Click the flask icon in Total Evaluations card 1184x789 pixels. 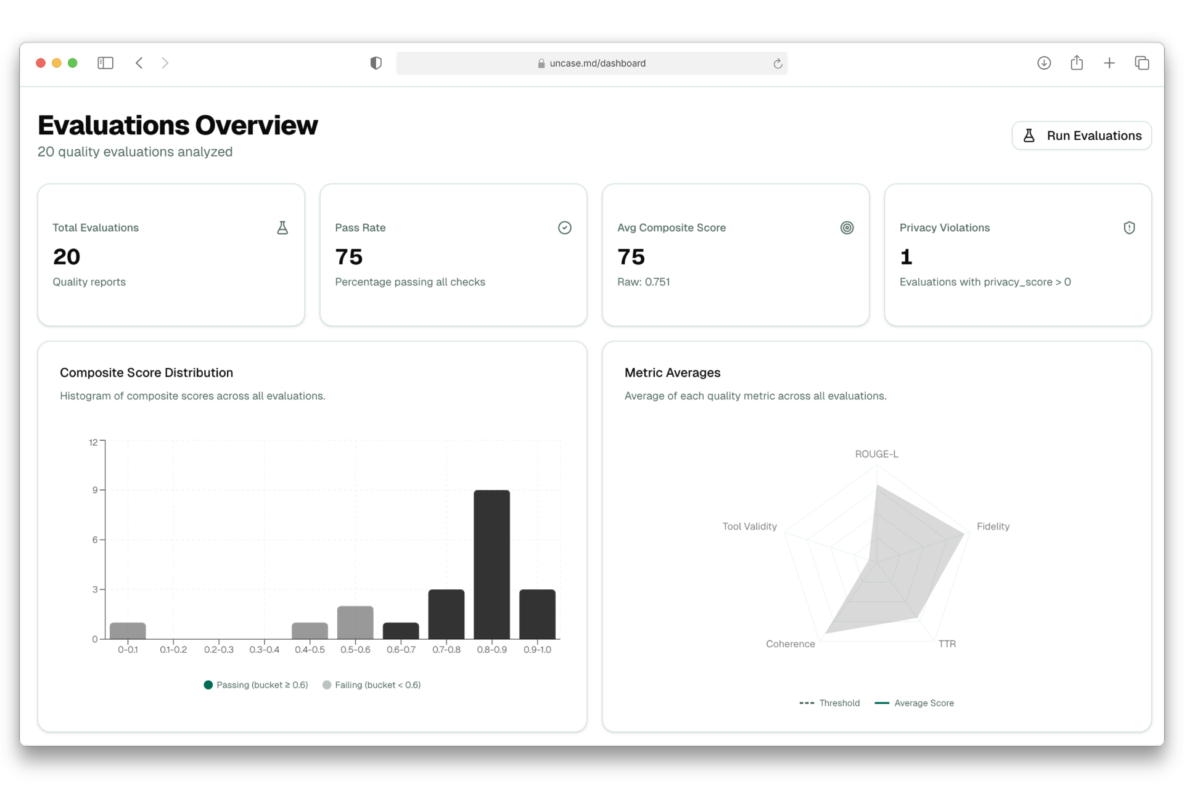(282, 228)
